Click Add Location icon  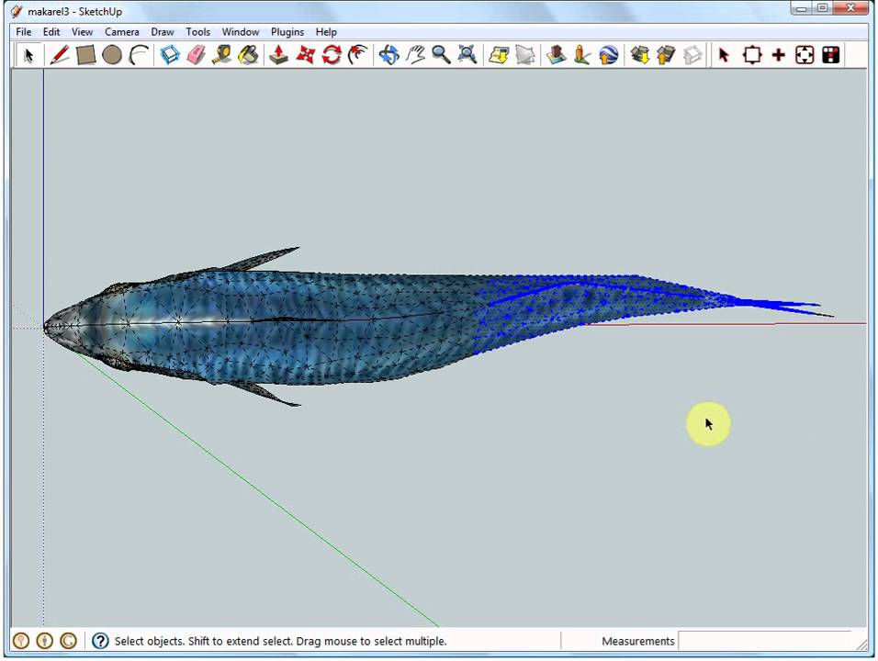pyautogui.click(x=499, y=55)
